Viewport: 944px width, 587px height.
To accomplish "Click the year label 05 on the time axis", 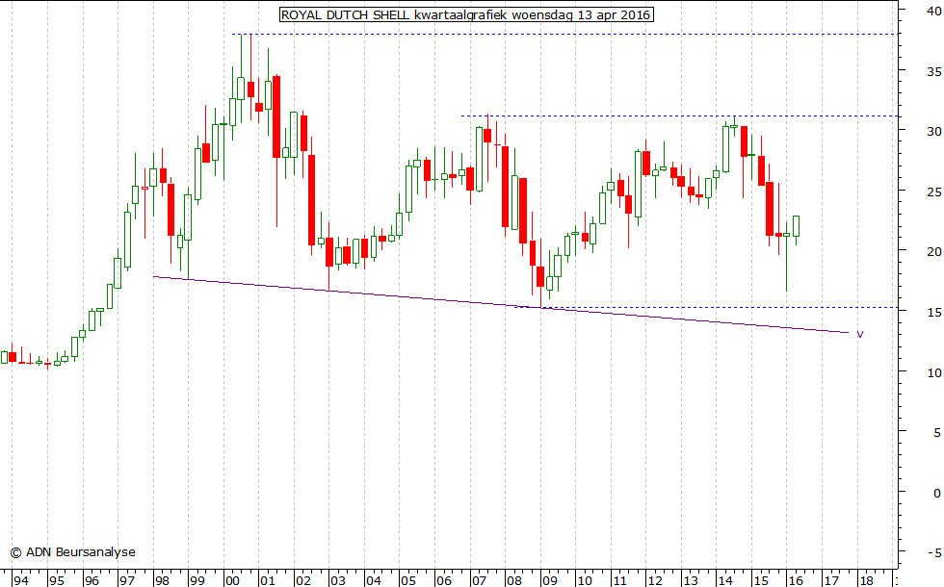I will coord(408,581).
